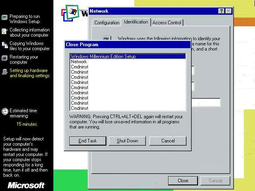255x191 pixels.
Task: Click Close button in Network window
Action: (183, 181)
